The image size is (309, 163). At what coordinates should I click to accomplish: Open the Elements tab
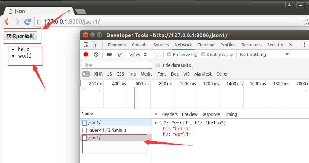117,45
